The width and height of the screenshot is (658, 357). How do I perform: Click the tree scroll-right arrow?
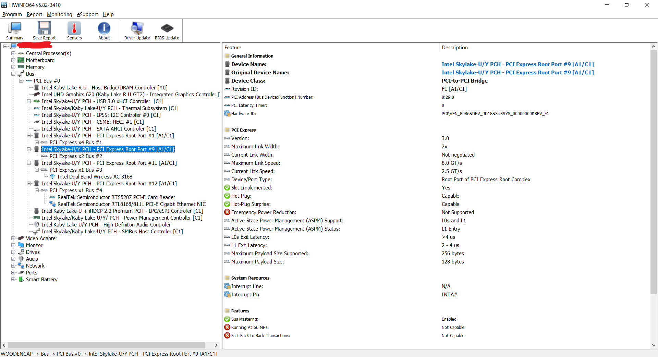(216, 345)
